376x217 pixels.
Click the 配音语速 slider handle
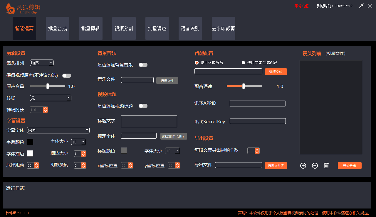pos(244,86)
